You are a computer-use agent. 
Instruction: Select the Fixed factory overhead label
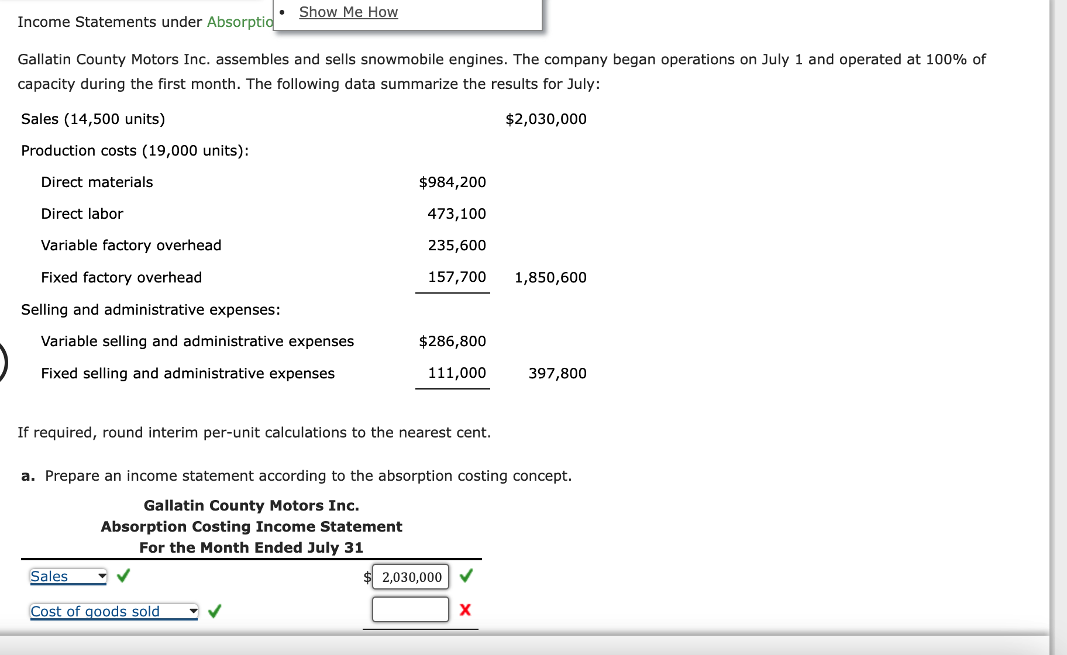(x=121, y=277)
